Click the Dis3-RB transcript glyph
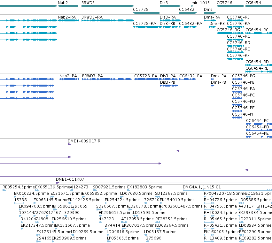Screen dimensions: 272x243 169,27
